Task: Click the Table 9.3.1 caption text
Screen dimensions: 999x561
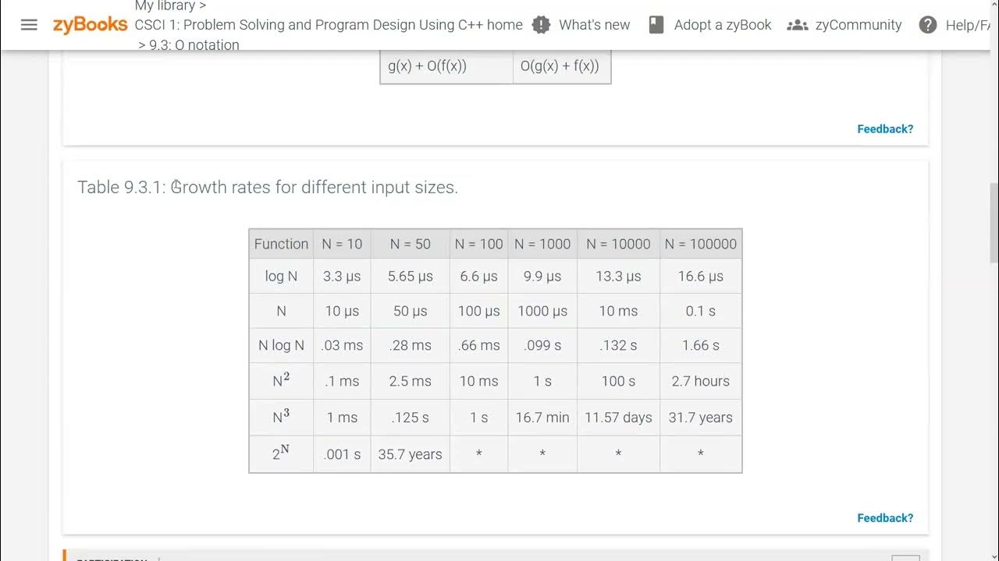Action: click(x=268, y=187)
